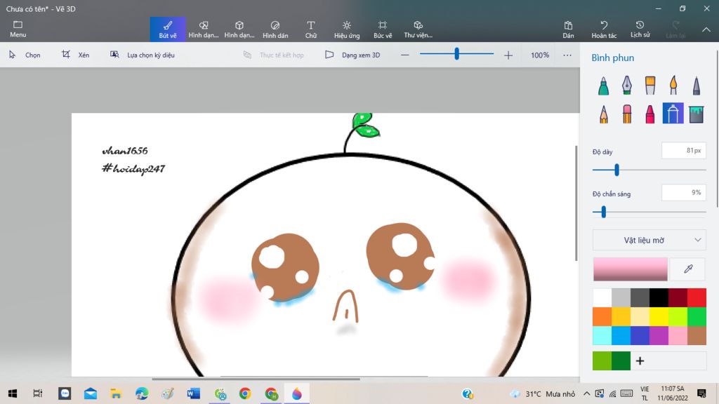Select the indigo palette color

[x=640, y=336]
